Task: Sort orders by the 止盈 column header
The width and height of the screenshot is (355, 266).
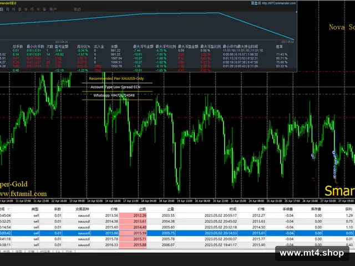Action: (x=171, y=209)
